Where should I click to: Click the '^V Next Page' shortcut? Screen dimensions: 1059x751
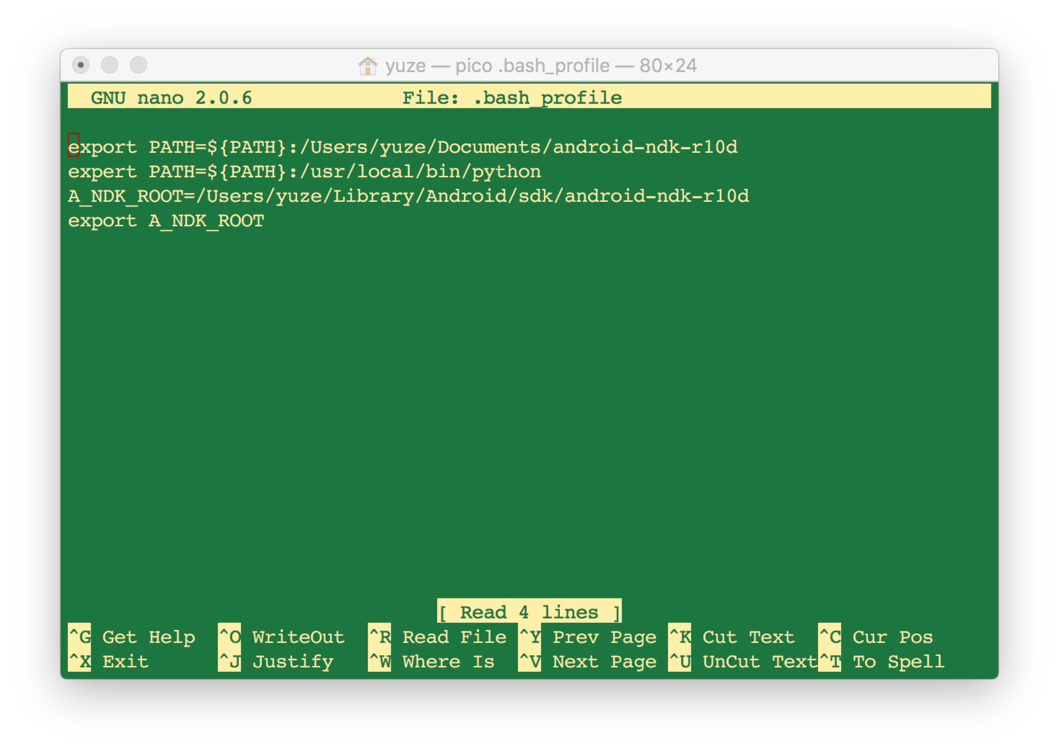[587, 662]
